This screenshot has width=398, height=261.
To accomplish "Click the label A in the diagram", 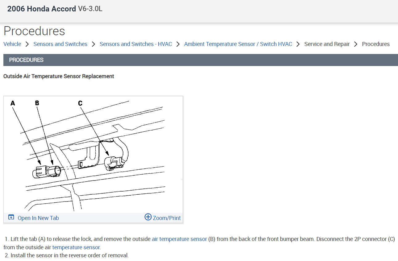I will pyautogui.click(x=13, y=103).
